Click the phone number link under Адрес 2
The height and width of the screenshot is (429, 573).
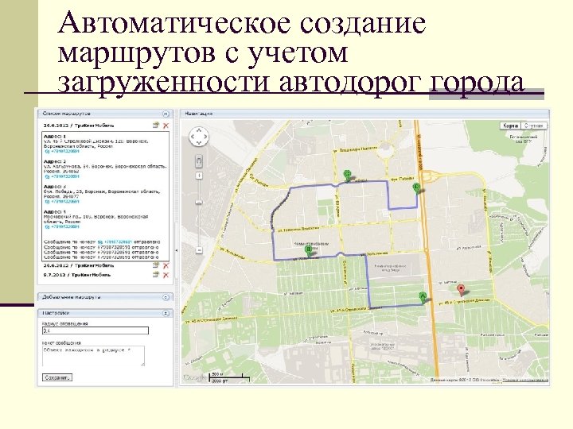(62, 176)
